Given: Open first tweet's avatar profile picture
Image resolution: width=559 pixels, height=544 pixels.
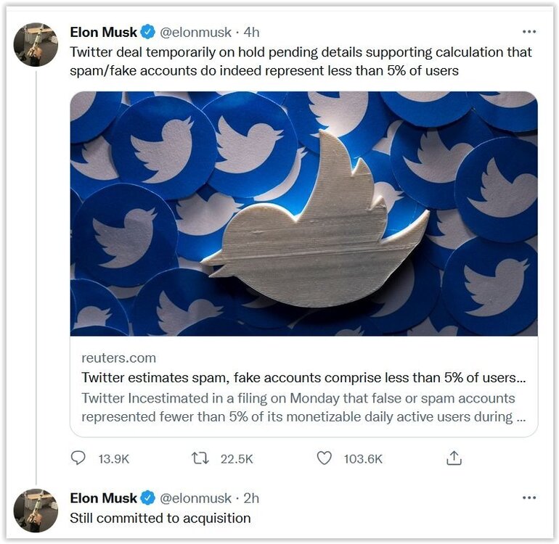Looking at the screenshot, I should pyautogui.click(x=36, y=44).
